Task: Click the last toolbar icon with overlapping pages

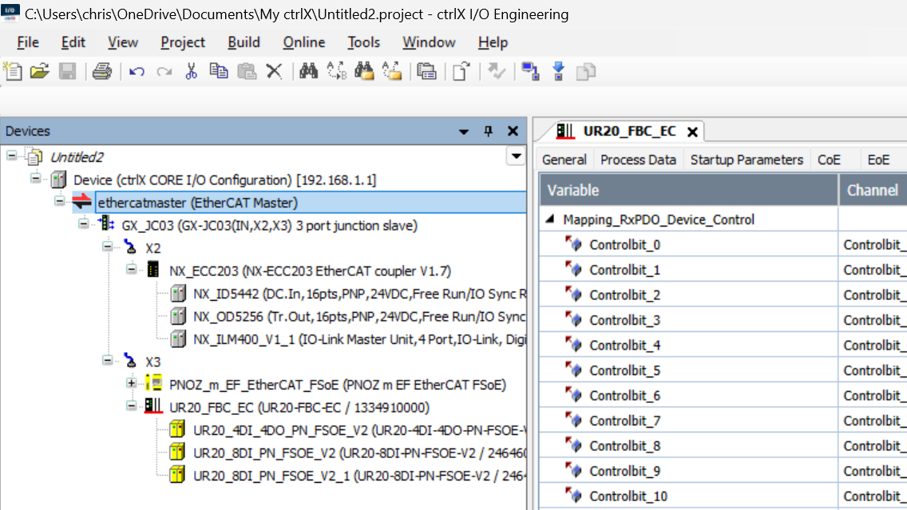Action: (586, 72)
